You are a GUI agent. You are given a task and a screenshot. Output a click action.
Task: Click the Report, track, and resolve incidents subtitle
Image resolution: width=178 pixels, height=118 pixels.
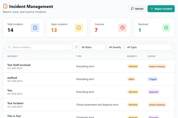[25, 12]
